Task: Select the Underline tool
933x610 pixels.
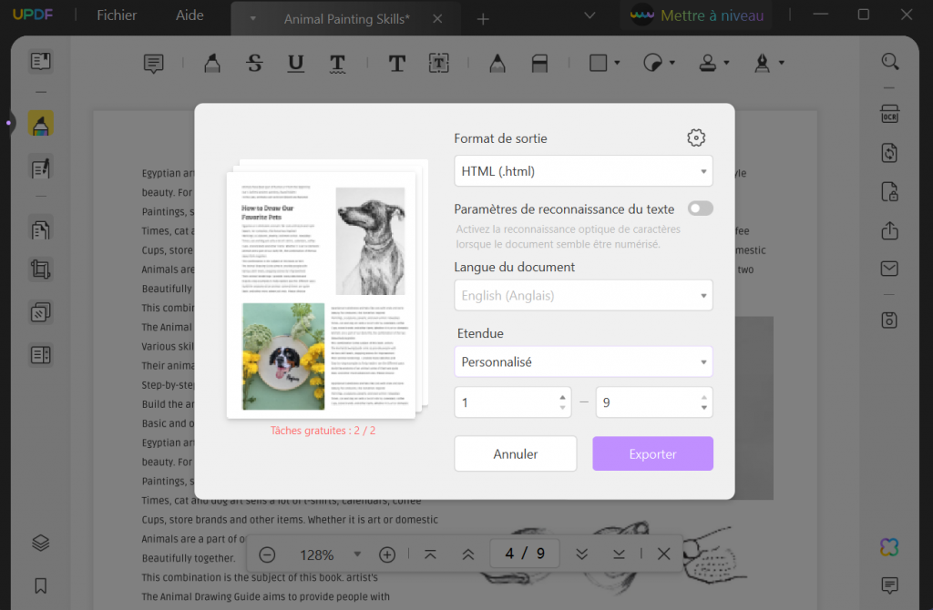Action: [x=296, y=63]
